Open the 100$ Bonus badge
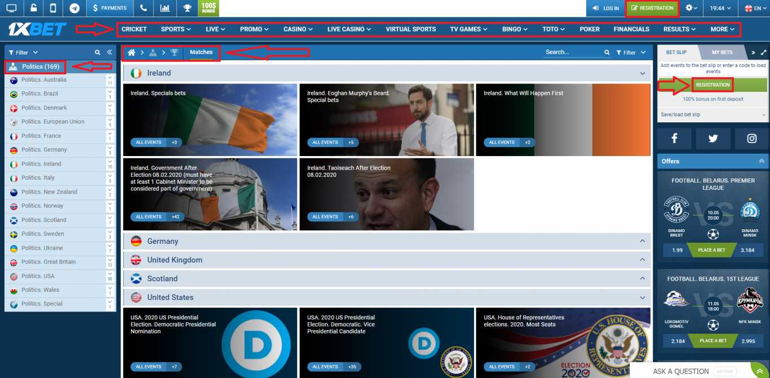Screen dimensions: 770x378 point(209,8)
